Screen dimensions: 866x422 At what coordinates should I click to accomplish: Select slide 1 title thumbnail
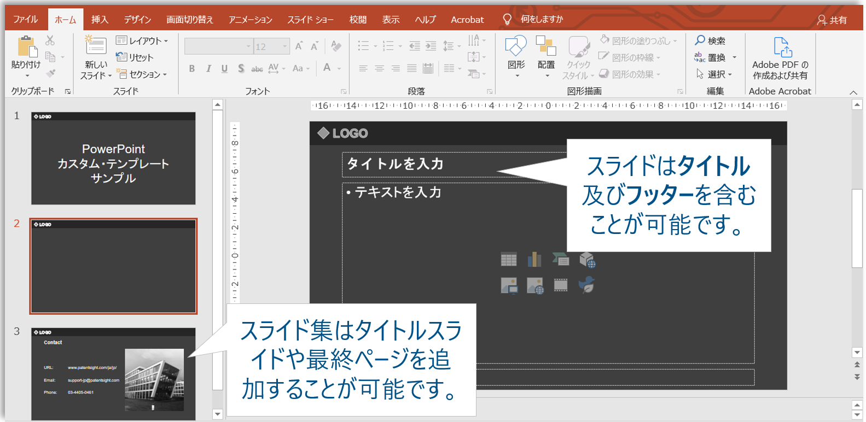(x=113, y=159)
